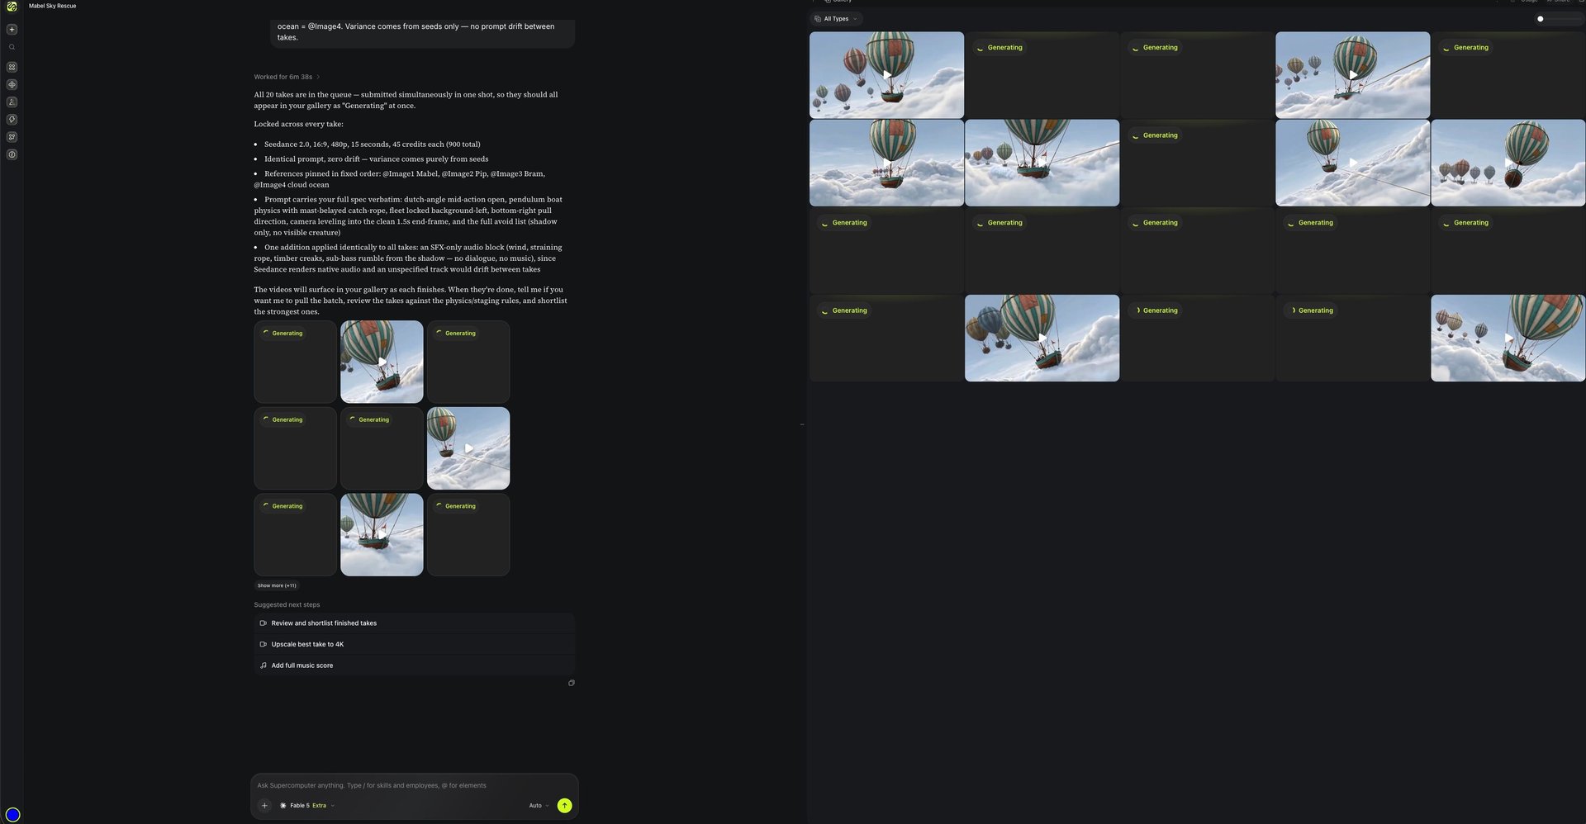The image size is (1586, 824).
Task: Send the prompt with the yellow arrow button
Action: click(564, 806)
